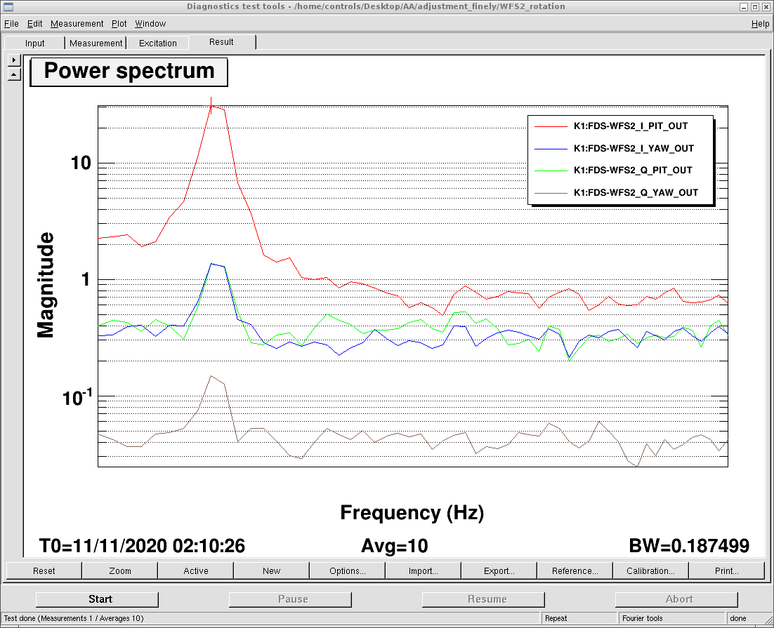The image size is (774, 628).
Task: Minimize the Diagnostics test tools window
Action: [x=744, y=7]
